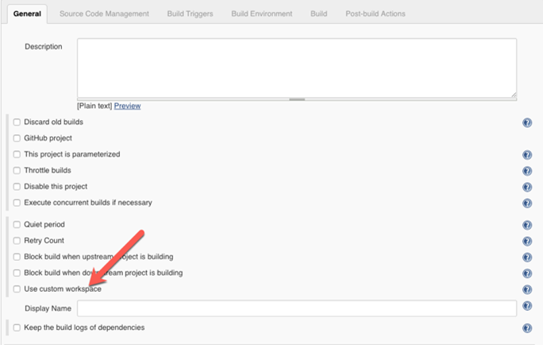
Task: Open help next to Retry Count
Action: pyautogui.click(x=527, y=241)
